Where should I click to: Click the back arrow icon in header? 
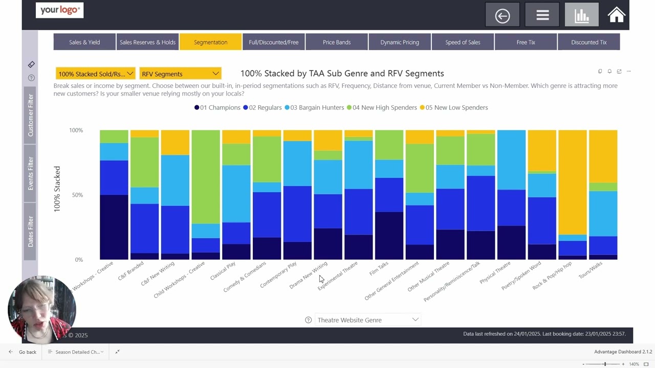point(503,15)
